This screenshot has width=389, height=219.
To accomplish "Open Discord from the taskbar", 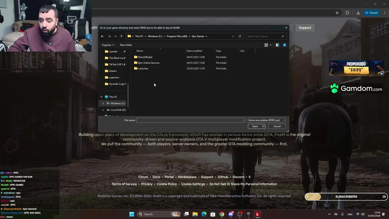I will click(x=231, y=214).
